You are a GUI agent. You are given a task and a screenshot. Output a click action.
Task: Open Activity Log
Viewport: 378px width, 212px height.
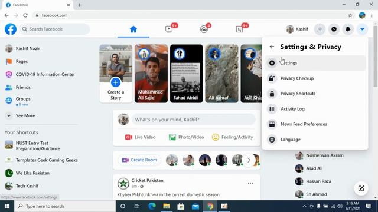(315, 109)
